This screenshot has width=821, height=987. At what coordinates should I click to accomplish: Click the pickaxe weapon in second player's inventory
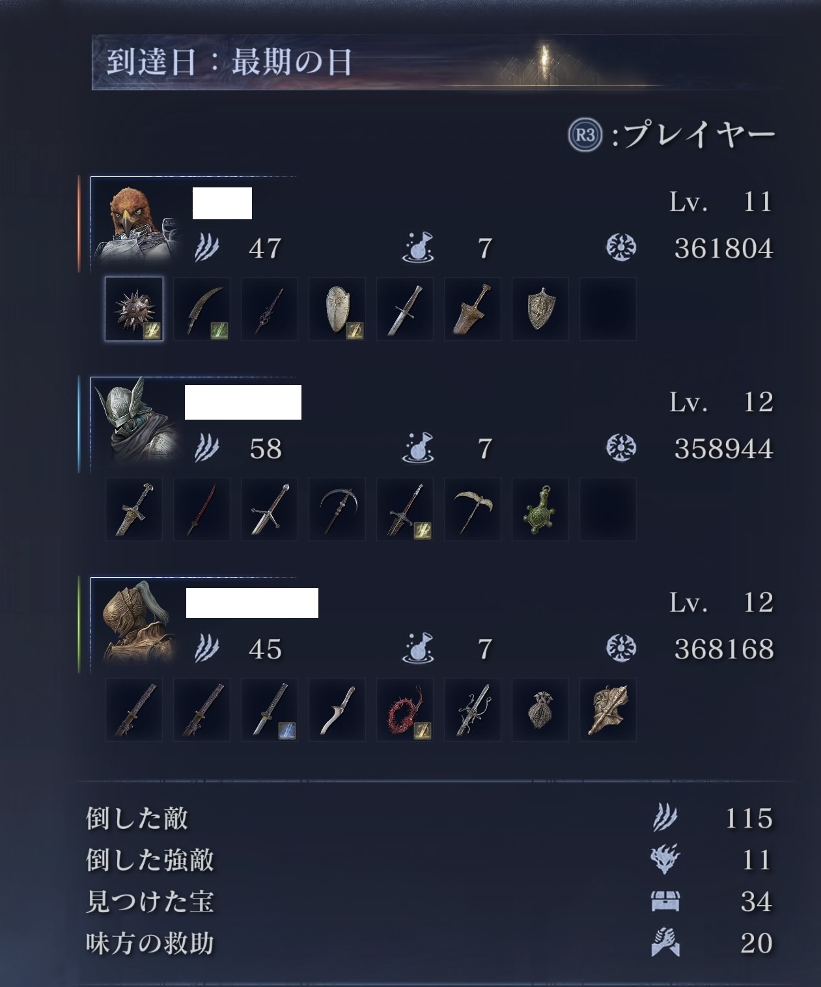473,509
